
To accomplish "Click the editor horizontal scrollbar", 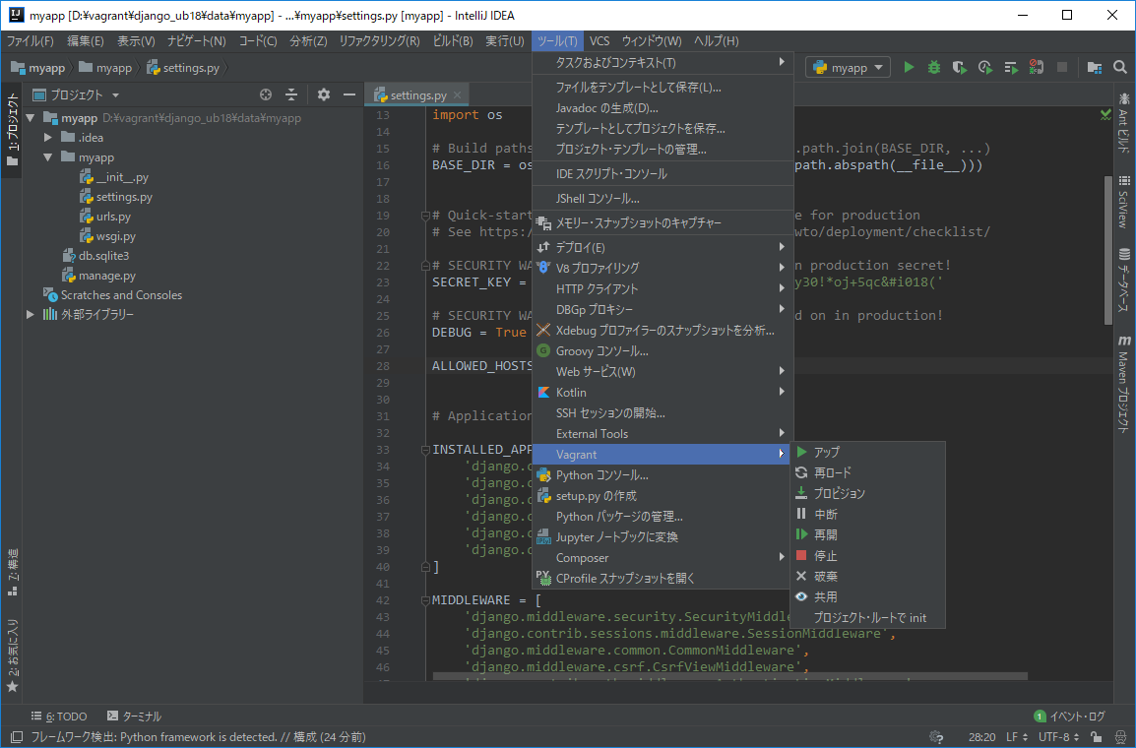I will (x=729, y=676).
